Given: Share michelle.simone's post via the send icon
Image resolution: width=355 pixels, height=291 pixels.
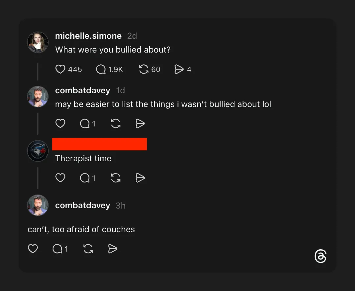Looking at the screenshot, I should click(179, 69).
